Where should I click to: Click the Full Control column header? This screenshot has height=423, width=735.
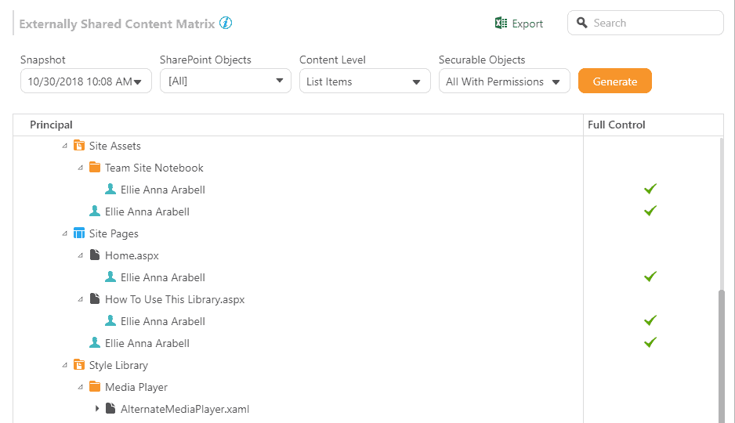[x=617, y=125]
